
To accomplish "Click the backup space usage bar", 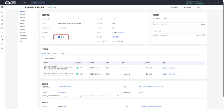I will (179, 33).
